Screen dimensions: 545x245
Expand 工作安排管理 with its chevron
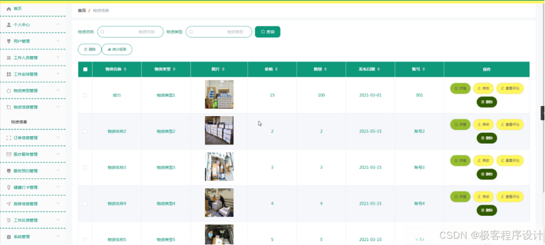point(58,73)
